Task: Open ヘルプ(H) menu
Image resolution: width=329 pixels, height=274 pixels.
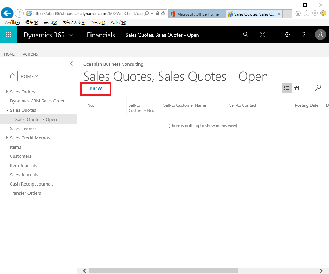Action: point(119,23)
